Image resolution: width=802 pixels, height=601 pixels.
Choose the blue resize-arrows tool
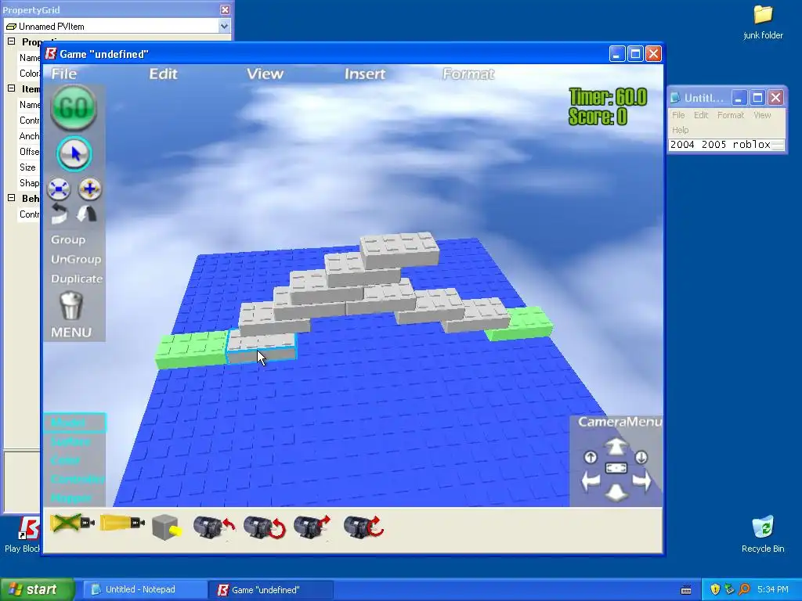[x=59, y=189]
